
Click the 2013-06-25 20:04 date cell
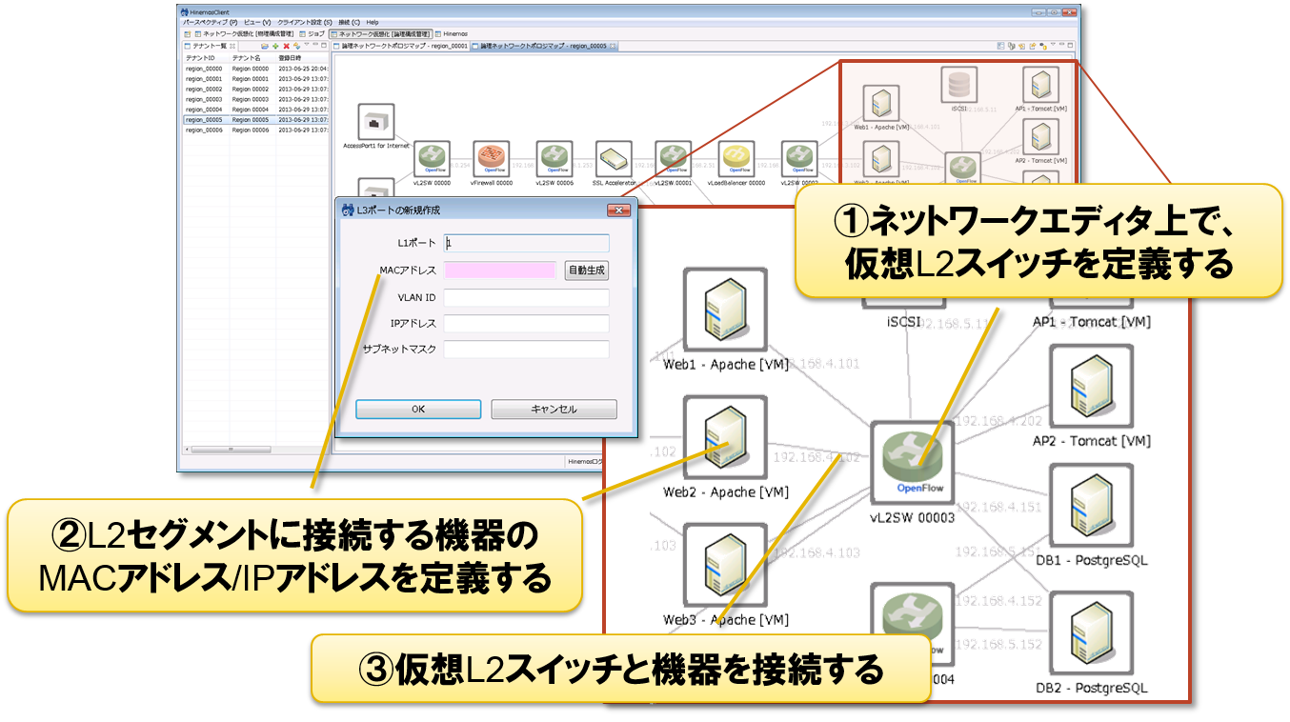[303, 69]
